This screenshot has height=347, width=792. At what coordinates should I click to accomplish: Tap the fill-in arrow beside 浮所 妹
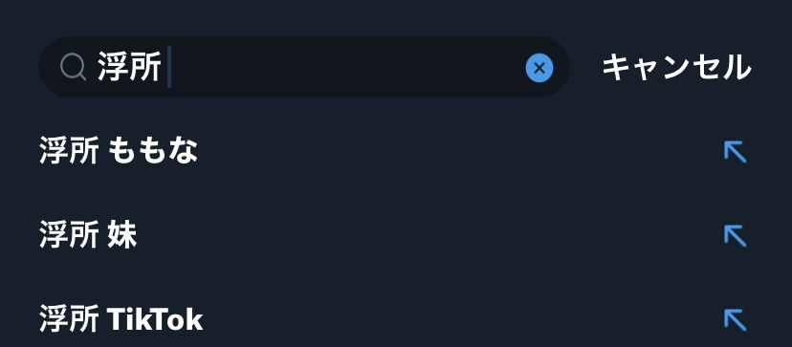735,236
